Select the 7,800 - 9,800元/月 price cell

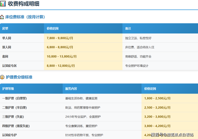pyautogui.click(x=60, y=38)
